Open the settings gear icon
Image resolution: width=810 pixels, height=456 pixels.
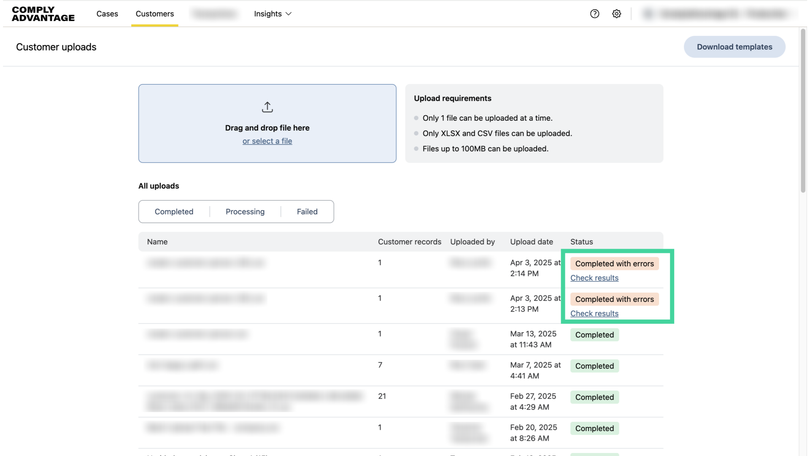coord(616,14)
